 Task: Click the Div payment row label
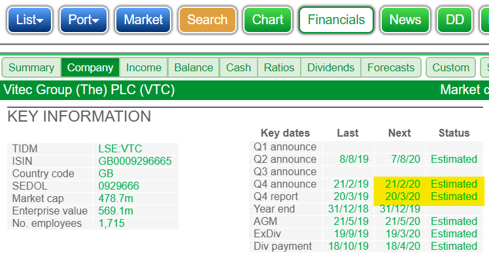(282, 246)
